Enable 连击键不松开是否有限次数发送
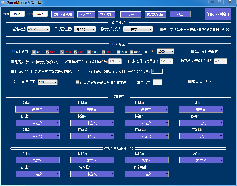Screen dimensions: 237x186 click(x=78, y=82)
